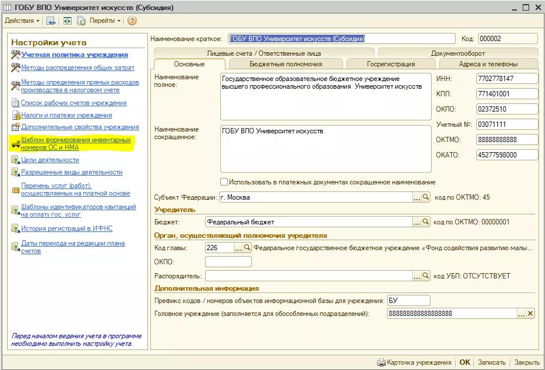Screen dimensions: 545x370
Task: Switch to the Госрегистрация tab
Action: tap(391, 64)
